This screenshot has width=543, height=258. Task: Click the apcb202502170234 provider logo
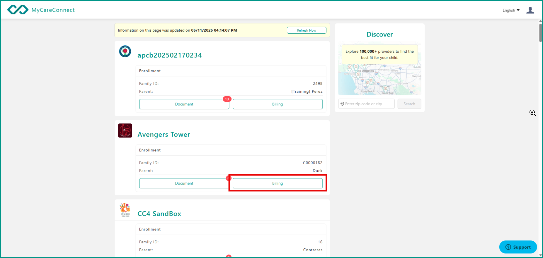click(x=125, y=51)
